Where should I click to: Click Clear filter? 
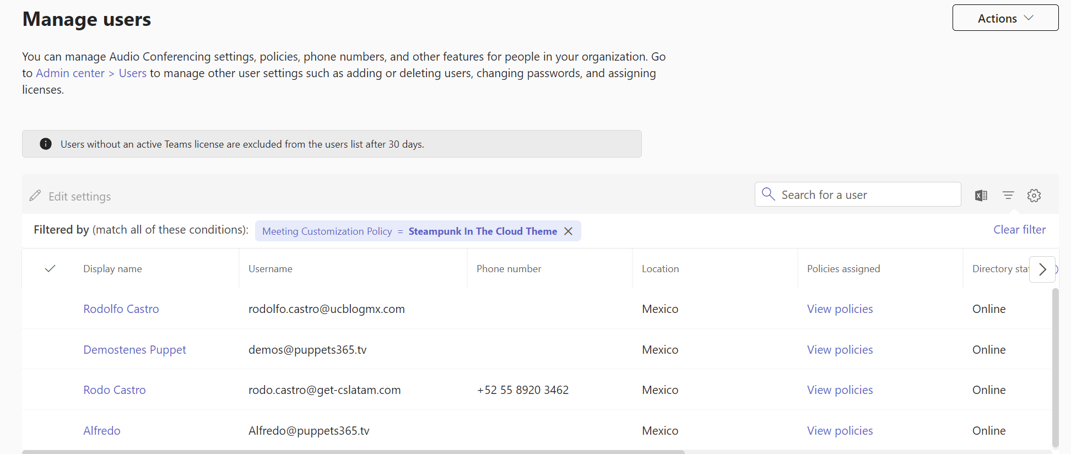click(1019, 230)
